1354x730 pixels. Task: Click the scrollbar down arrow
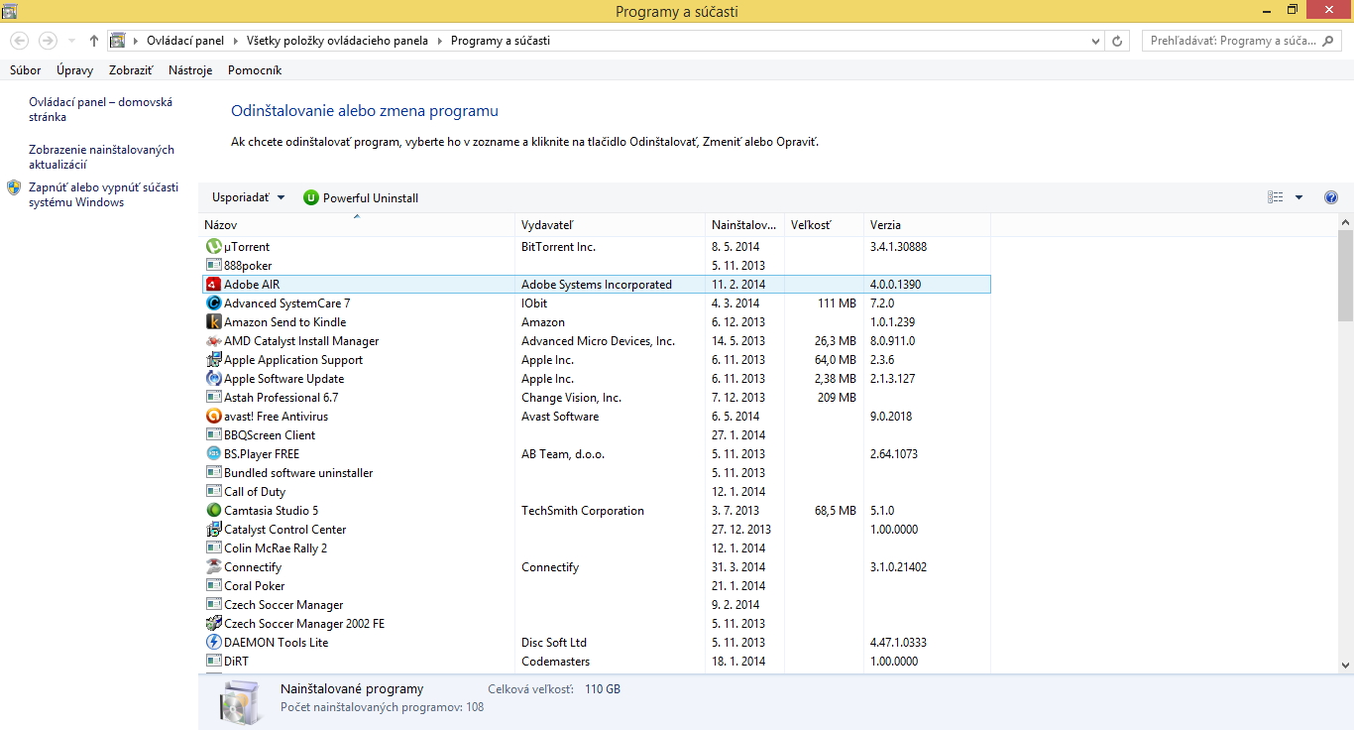click(x=1345, y=666)
